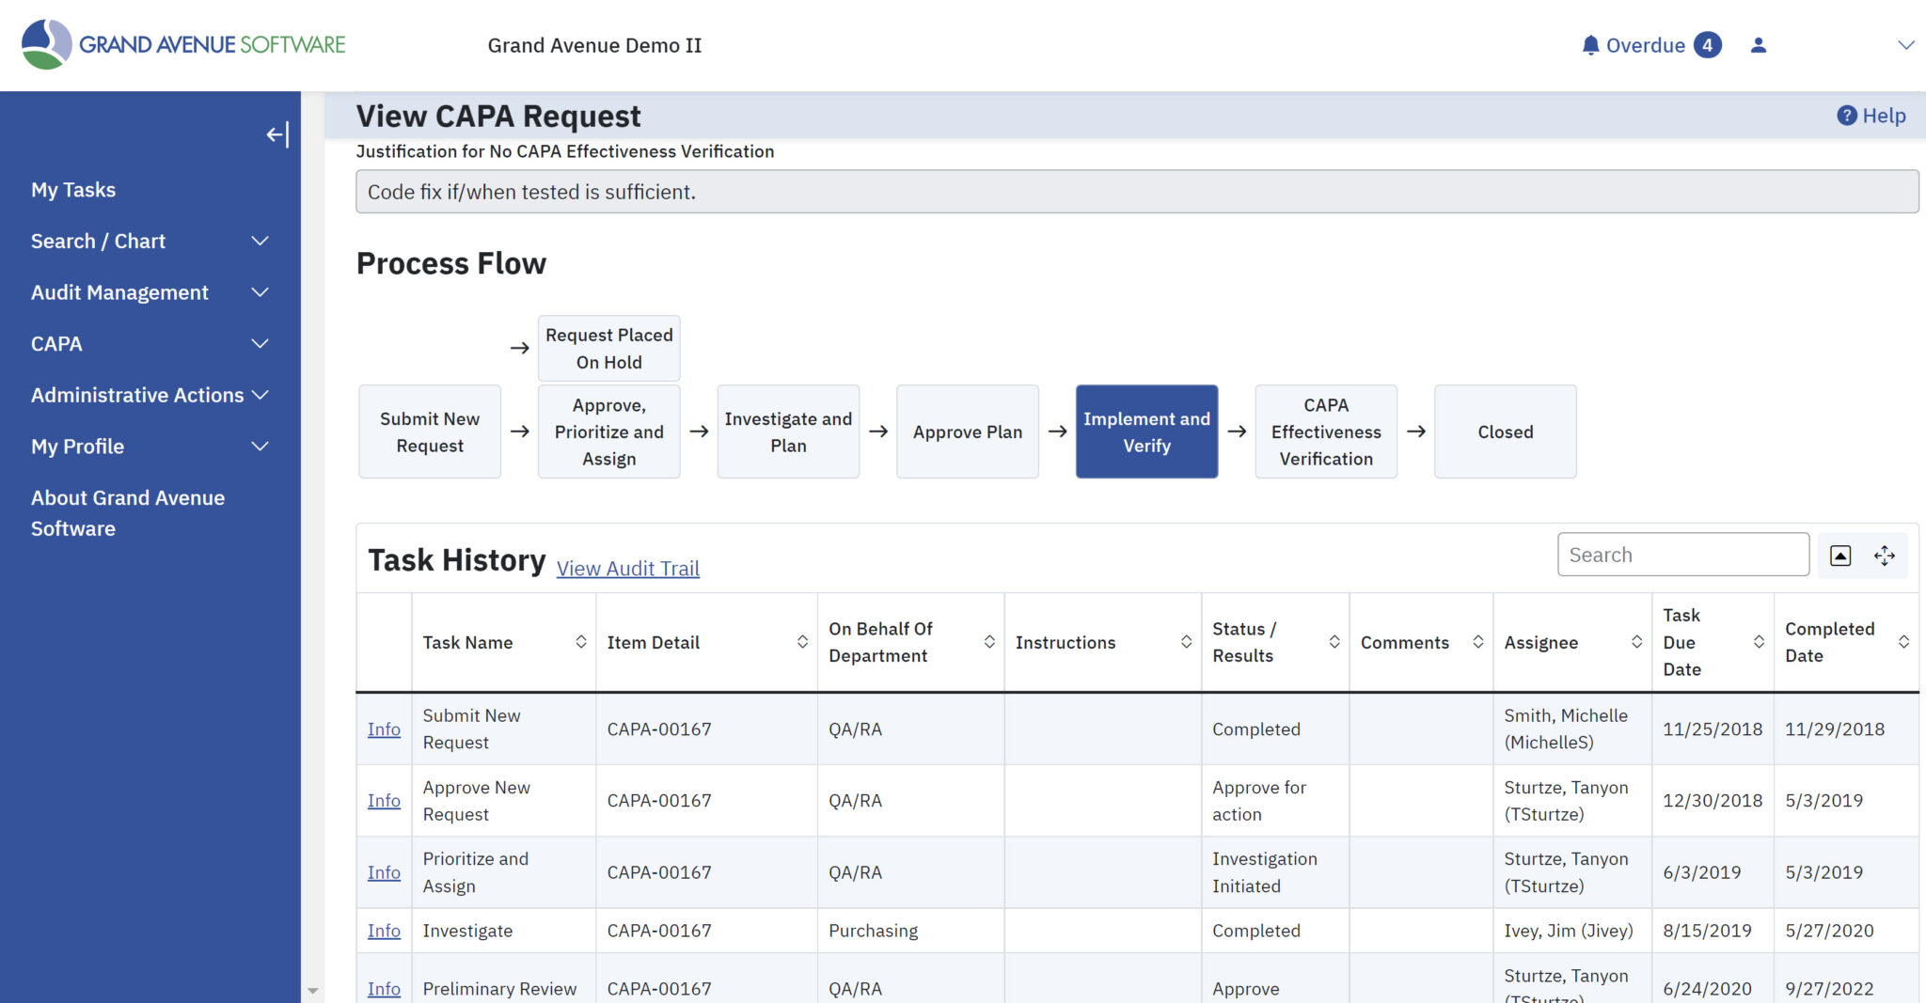
Task: Click the export icon above Task History
Action: [1839, 555]
